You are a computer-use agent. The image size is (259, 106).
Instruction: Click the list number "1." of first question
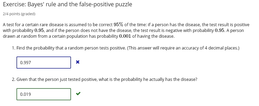[x=14, y=48]
